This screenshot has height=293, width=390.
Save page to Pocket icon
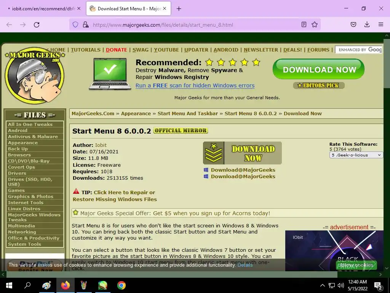point(353,24)
